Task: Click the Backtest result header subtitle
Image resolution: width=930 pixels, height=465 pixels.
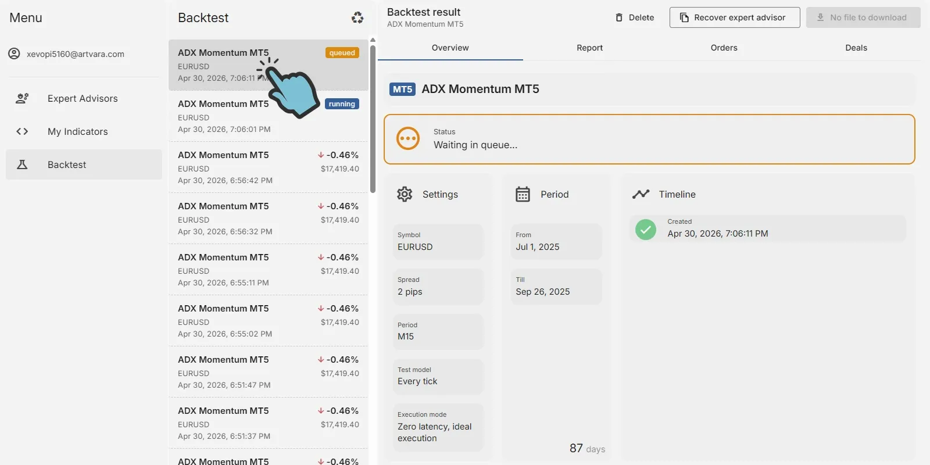Action: (425, 24)
